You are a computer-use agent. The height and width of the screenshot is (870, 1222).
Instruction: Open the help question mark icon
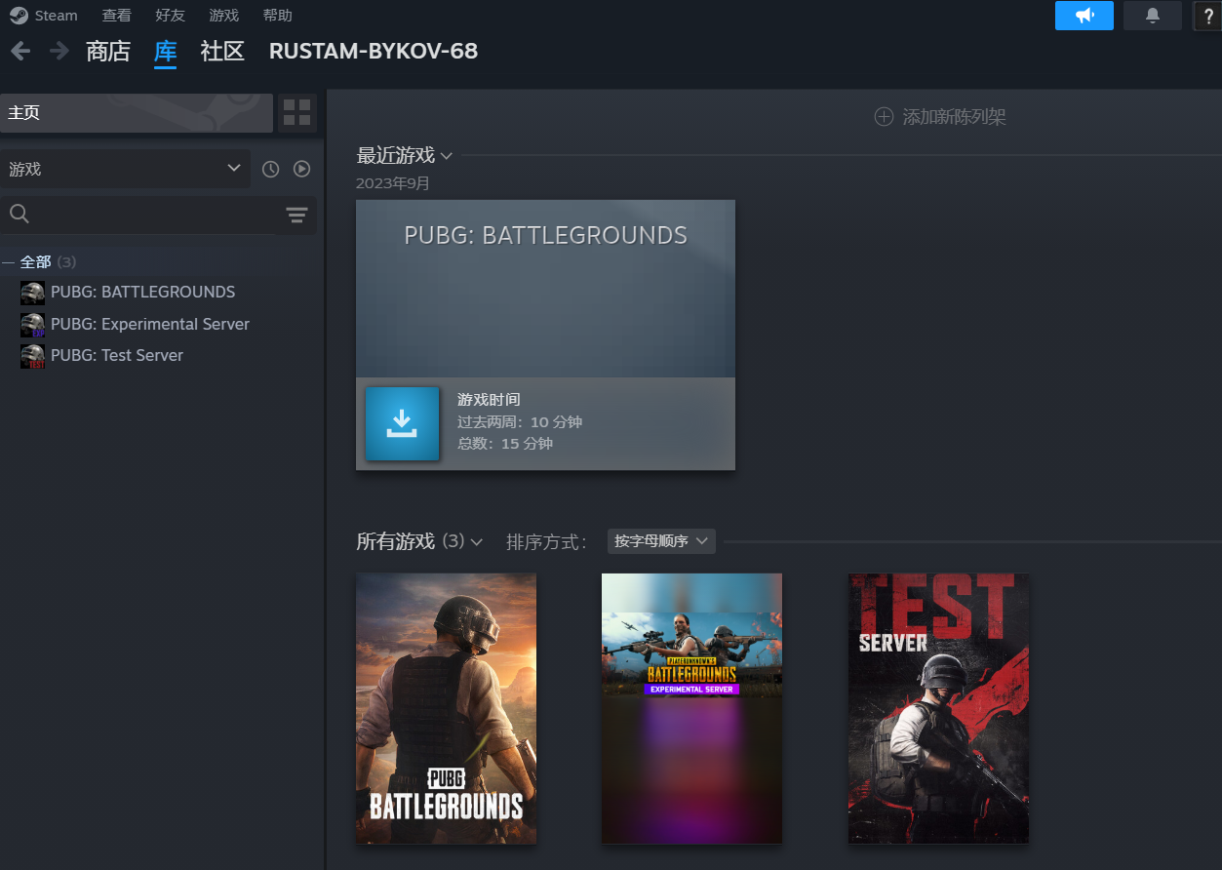(1207, 16)
